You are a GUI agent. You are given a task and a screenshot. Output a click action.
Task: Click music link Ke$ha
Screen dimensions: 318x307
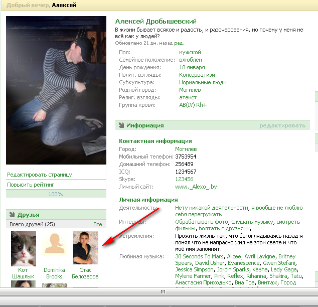tap(260, 269)
